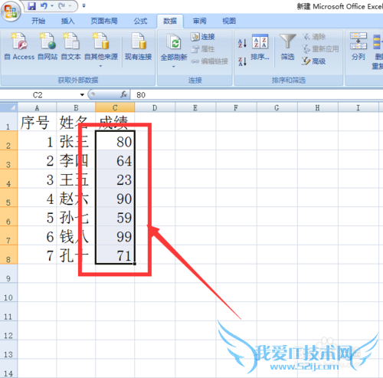
Task: Click cell A1 containing 序号
Action: [37, 122]
